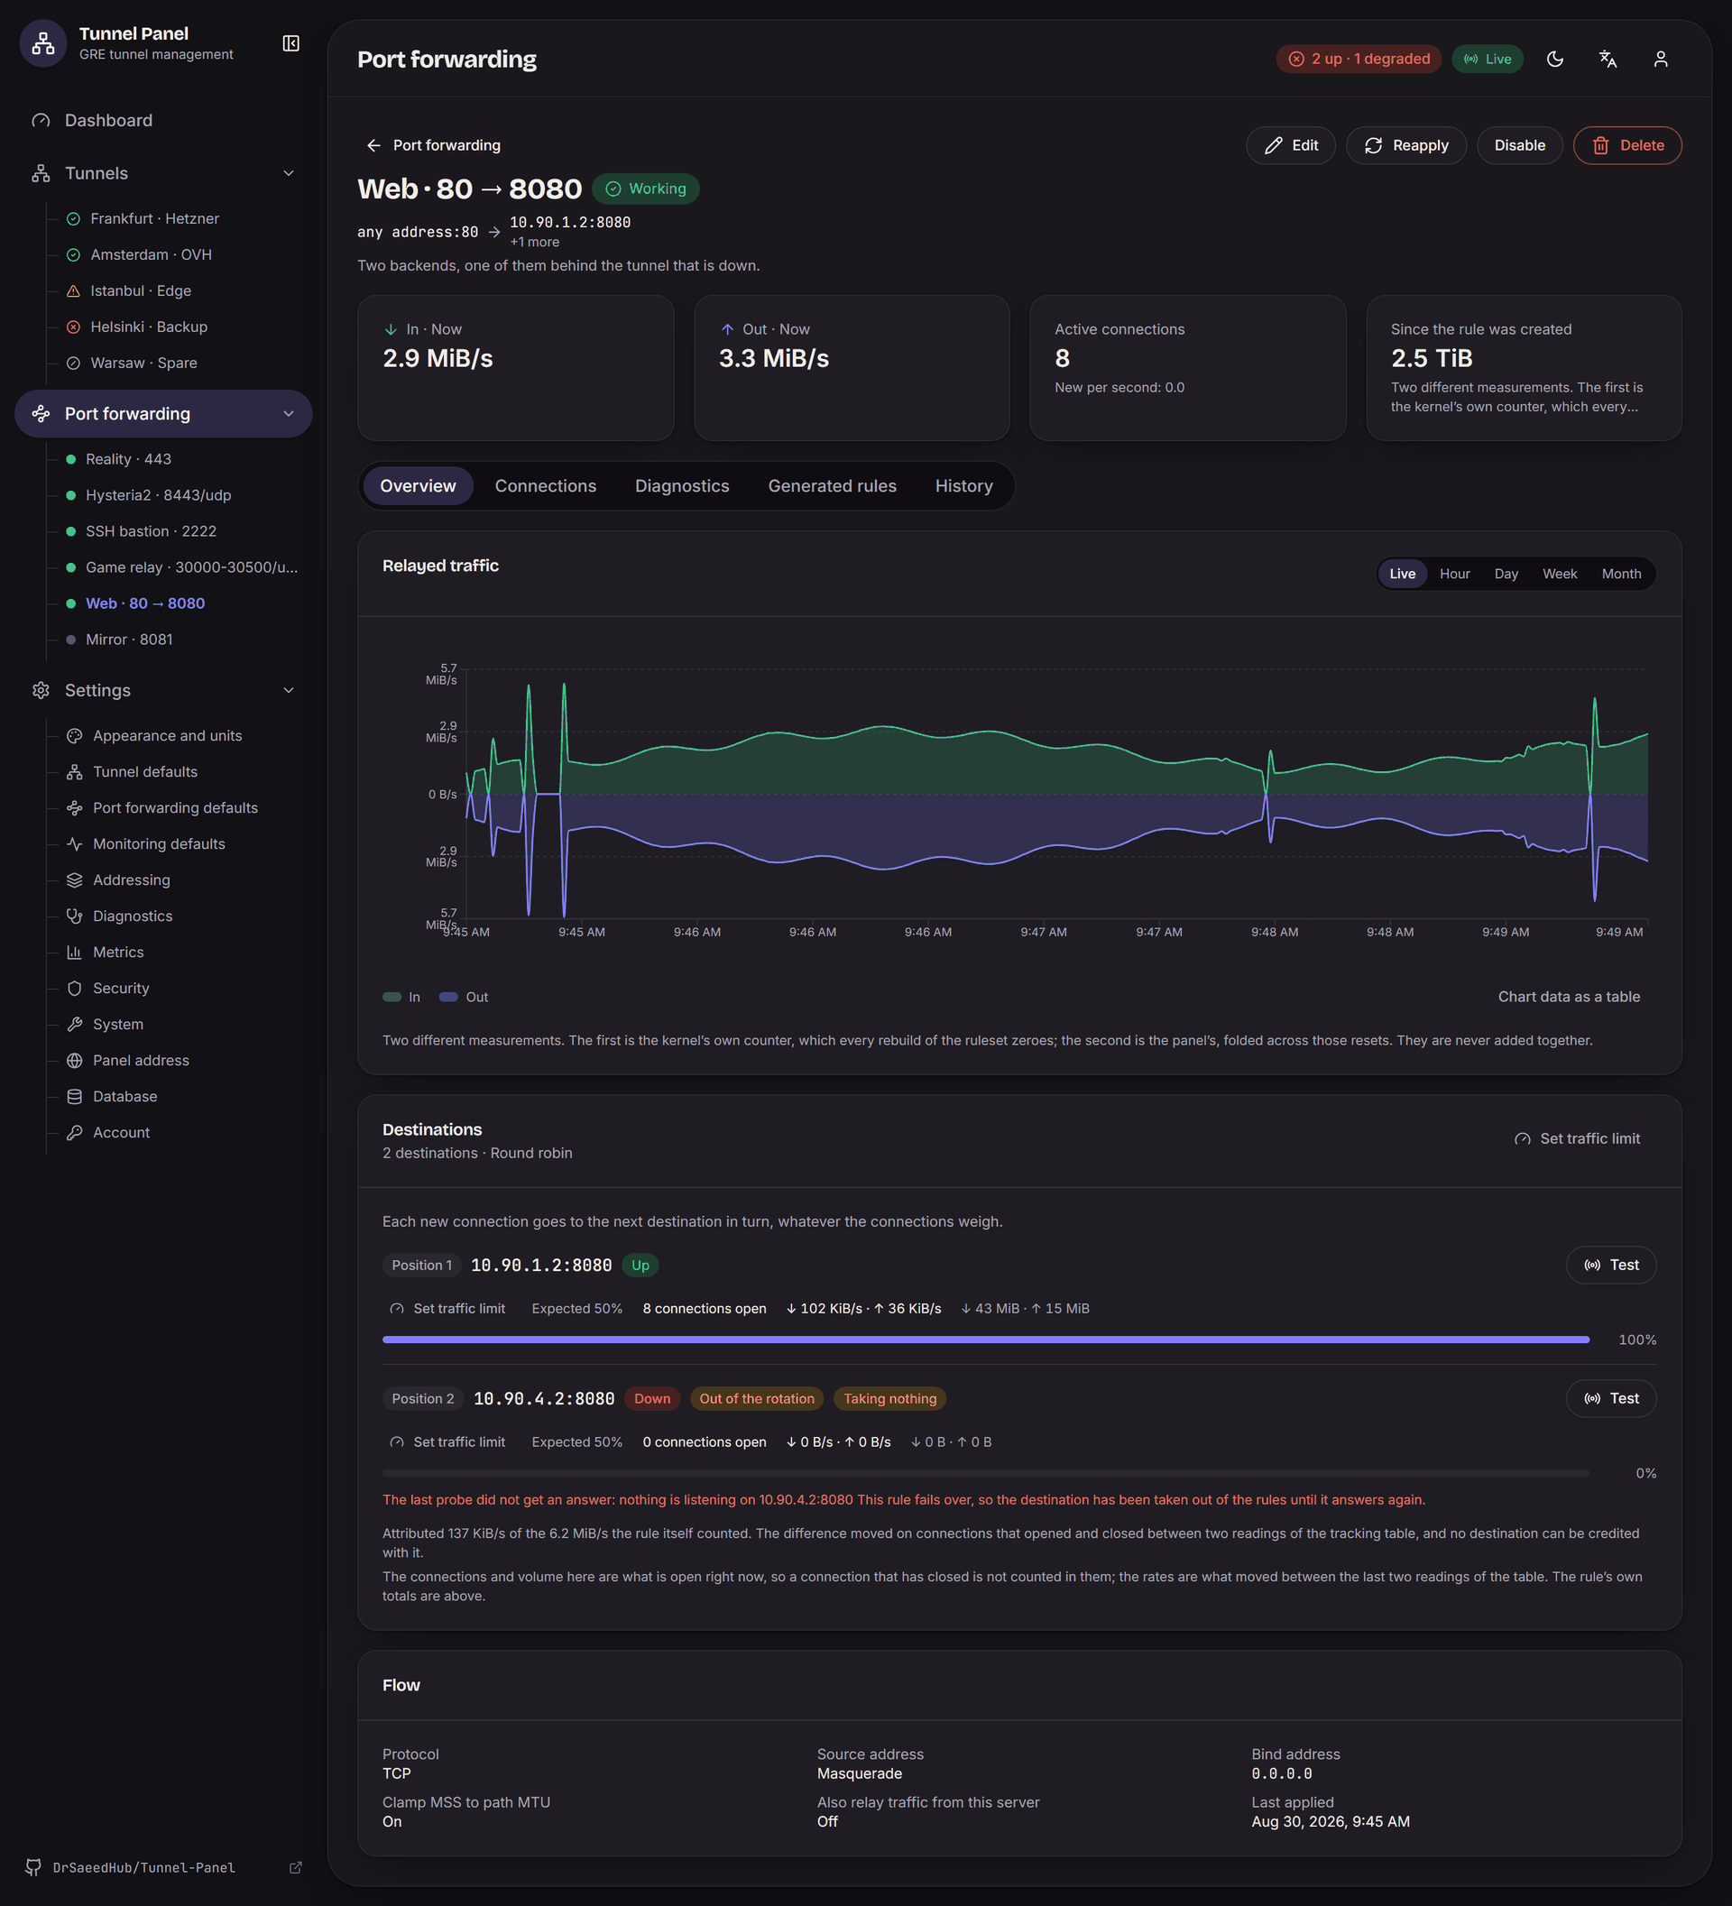Open the language translation icon

pyautogui.click(x=1608, y=59)
